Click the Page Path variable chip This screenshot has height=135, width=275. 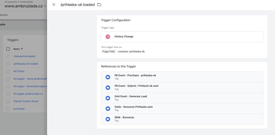click(x=109, y=51)
